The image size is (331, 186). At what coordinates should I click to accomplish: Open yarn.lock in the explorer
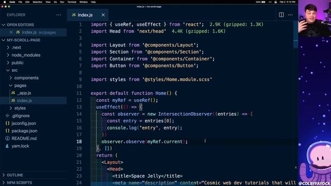[20, 146]
